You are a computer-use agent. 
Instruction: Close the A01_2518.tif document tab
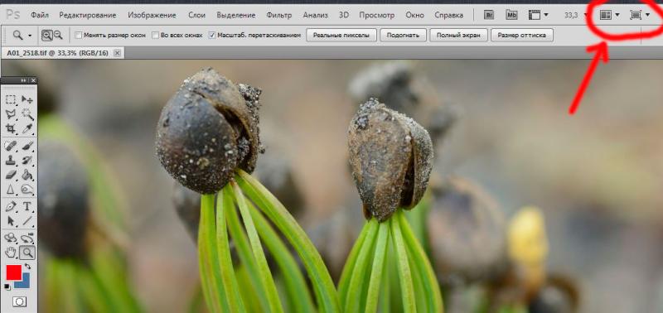[117, 53]
